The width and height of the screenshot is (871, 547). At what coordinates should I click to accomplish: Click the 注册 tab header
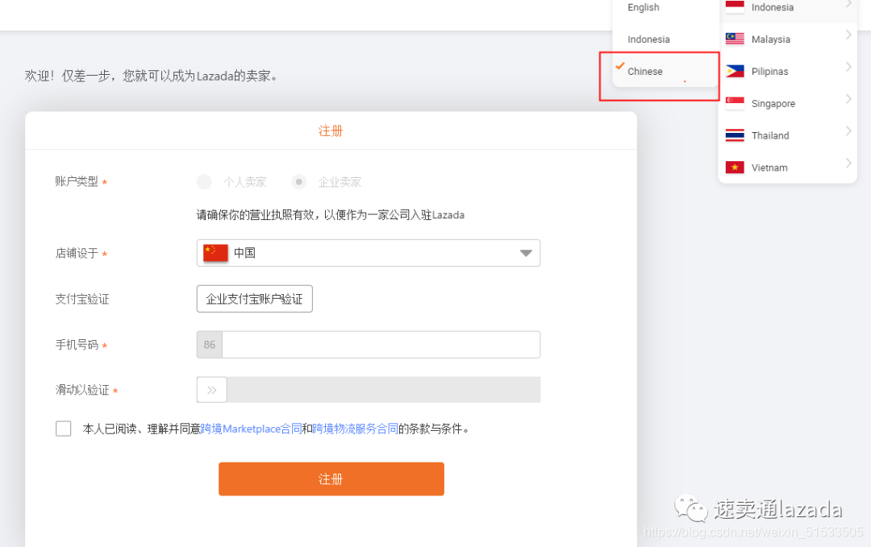point(331,131)
